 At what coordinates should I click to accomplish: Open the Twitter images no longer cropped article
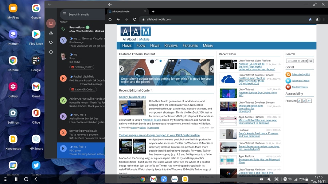tap(159, 135)
